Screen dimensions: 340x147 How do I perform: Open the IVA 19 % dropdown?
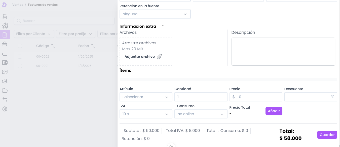tap(146, 114)
